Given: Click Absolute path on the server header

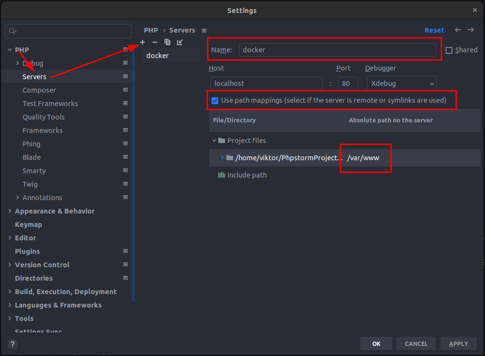Looking at the screenshot, I should [390, 120].
